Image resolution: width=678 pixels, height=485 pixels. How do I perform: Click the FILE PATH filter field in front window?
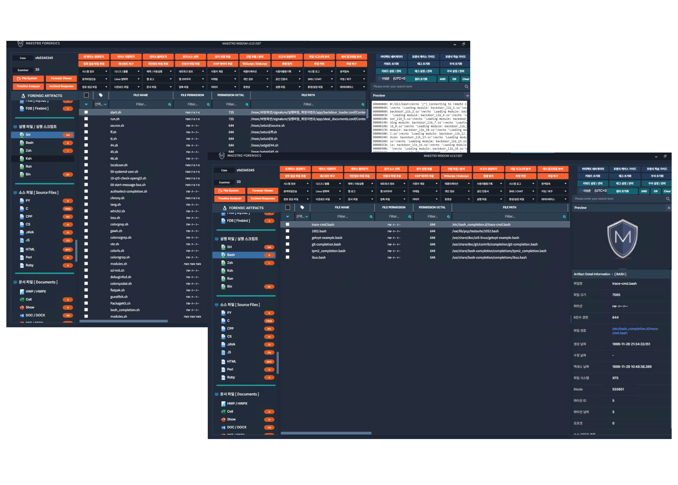510,216
